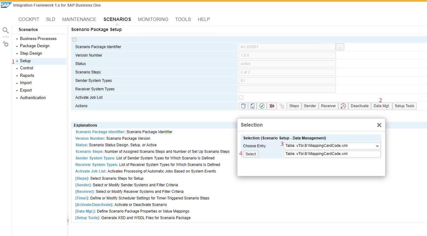Click the Receiver button

click(328, 106)
